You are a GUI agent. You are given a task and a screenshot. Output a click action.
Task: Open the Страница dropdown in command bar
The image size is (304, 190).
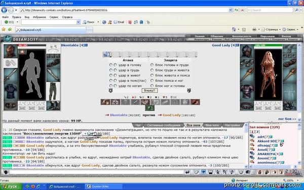point(272,29)
